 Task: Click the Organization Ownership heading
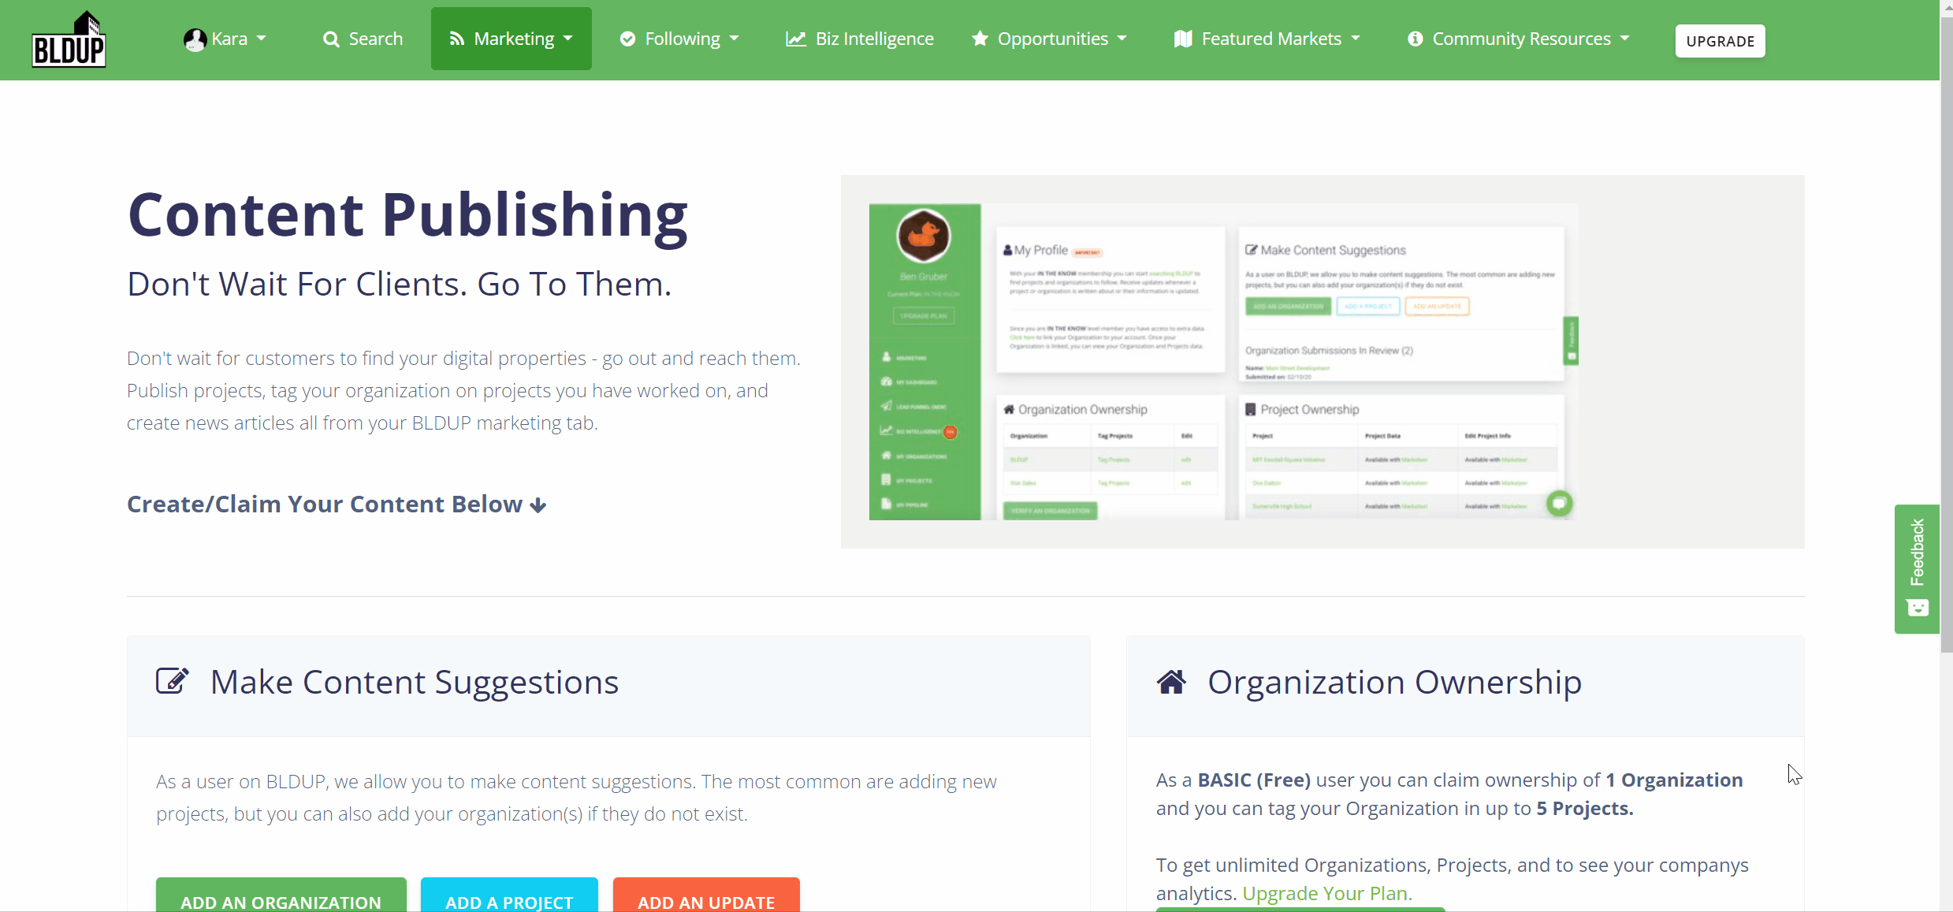(1394, 682)
